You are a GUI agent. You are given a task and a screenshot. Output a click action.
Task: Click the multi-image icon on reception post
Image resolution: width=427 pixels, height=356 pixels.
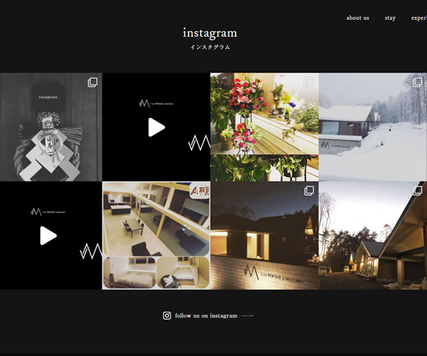[x=93, y=83]
